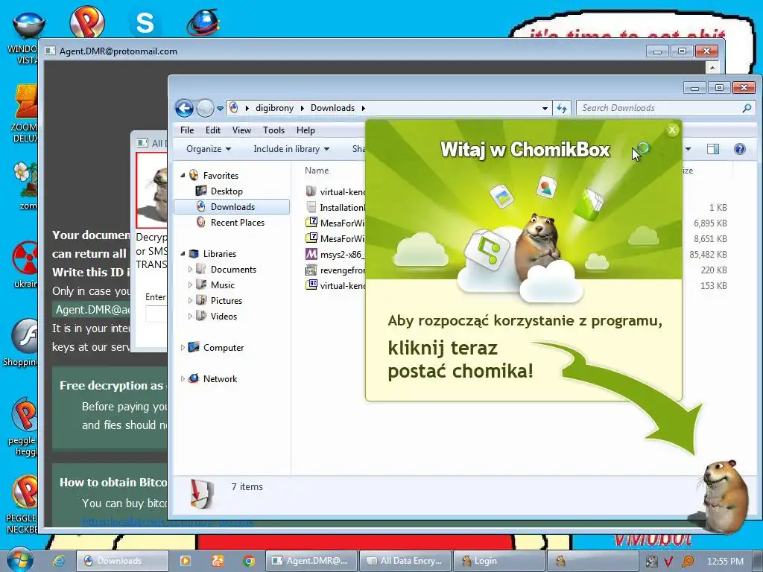The height and width of the screenshot is (572, 763).
Task: Click the search magnifier icon
Action: (747, 108)
